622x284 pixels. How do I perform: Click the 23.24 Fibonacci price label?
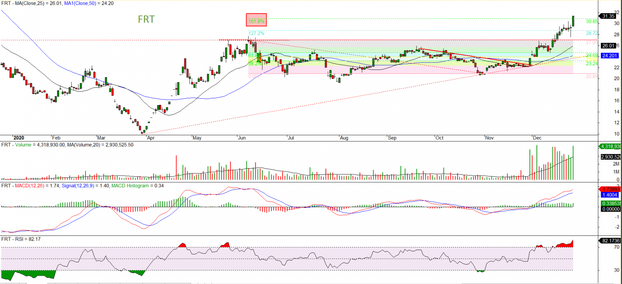tap(592, 64)
